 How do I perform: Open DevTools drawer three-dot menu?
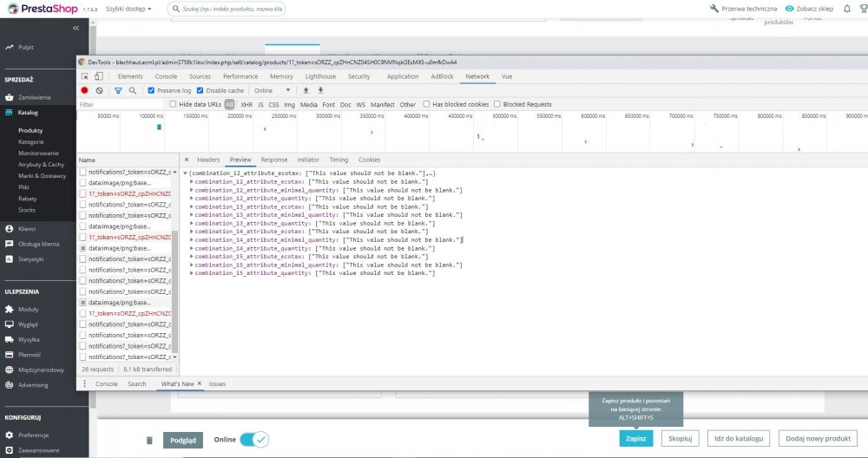(85, 383)
